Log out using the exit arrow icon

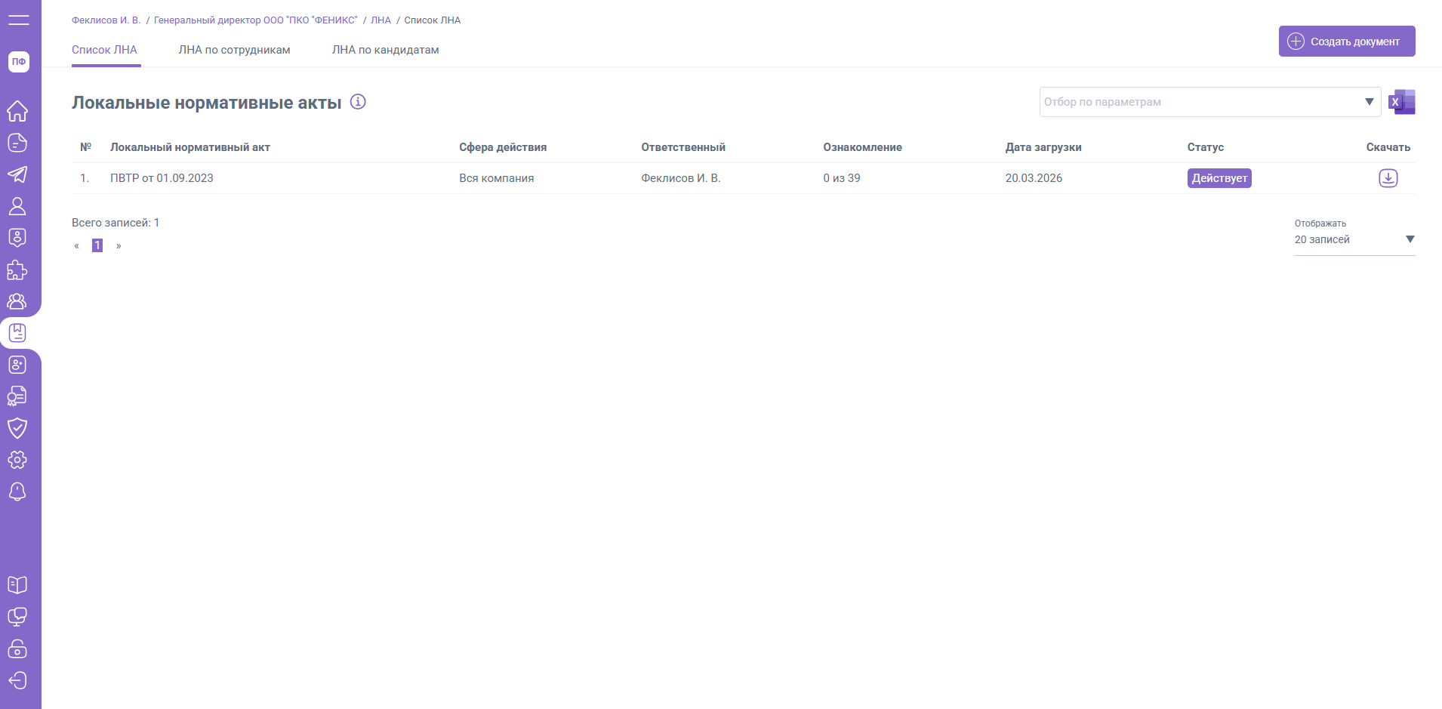coord(17,680)
